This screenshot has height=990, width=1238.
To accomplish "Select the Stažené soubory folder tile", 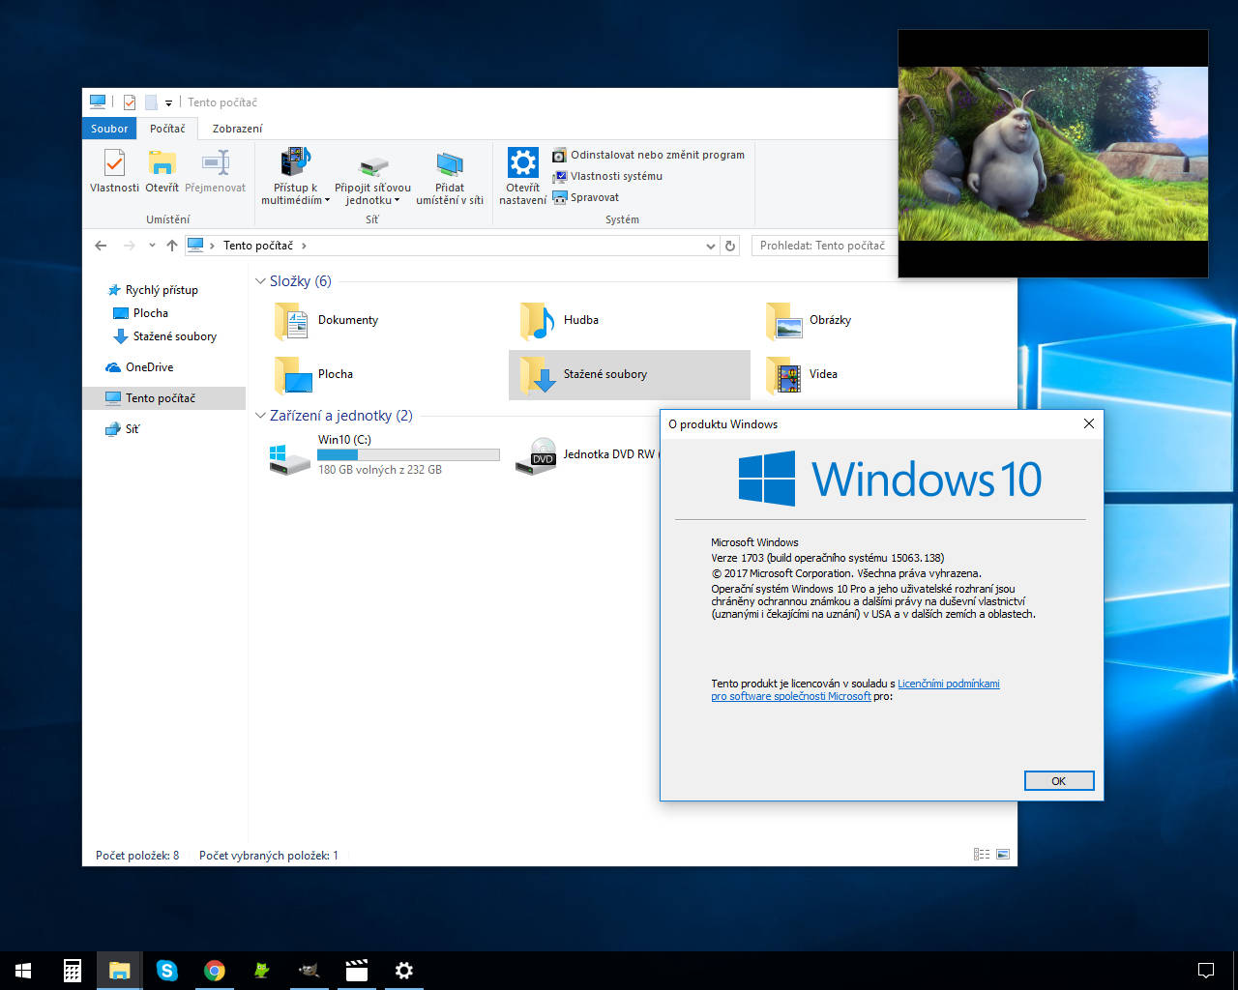I will click(x=630, y=375).
